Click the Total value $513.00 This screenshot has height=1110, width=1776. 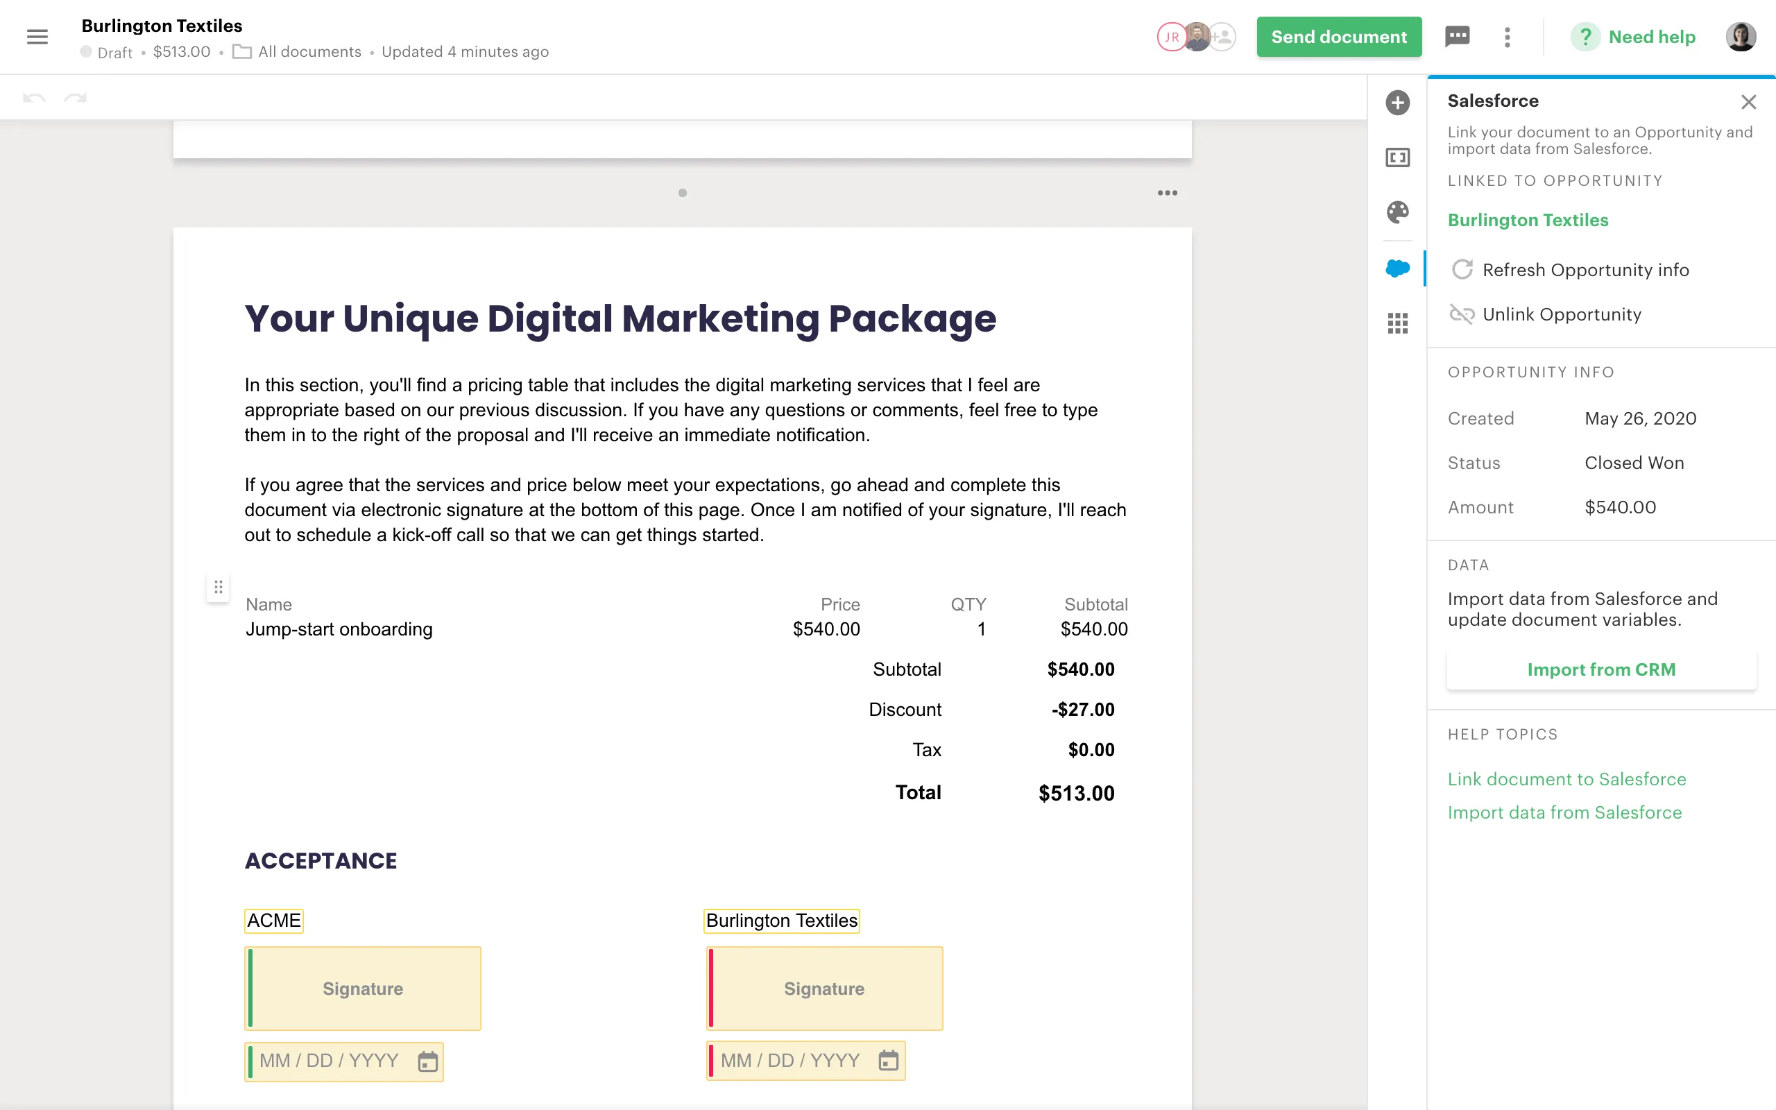pos(1077,793)
